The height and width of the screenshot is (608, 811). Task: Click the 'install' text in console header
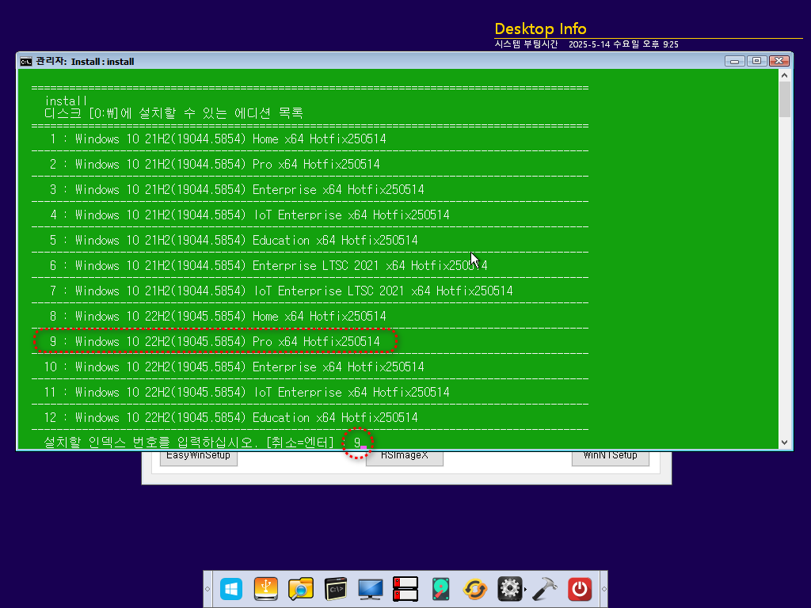(x=67, y=101)
